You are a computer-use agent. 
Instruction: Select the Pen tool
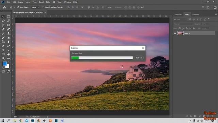9,46
